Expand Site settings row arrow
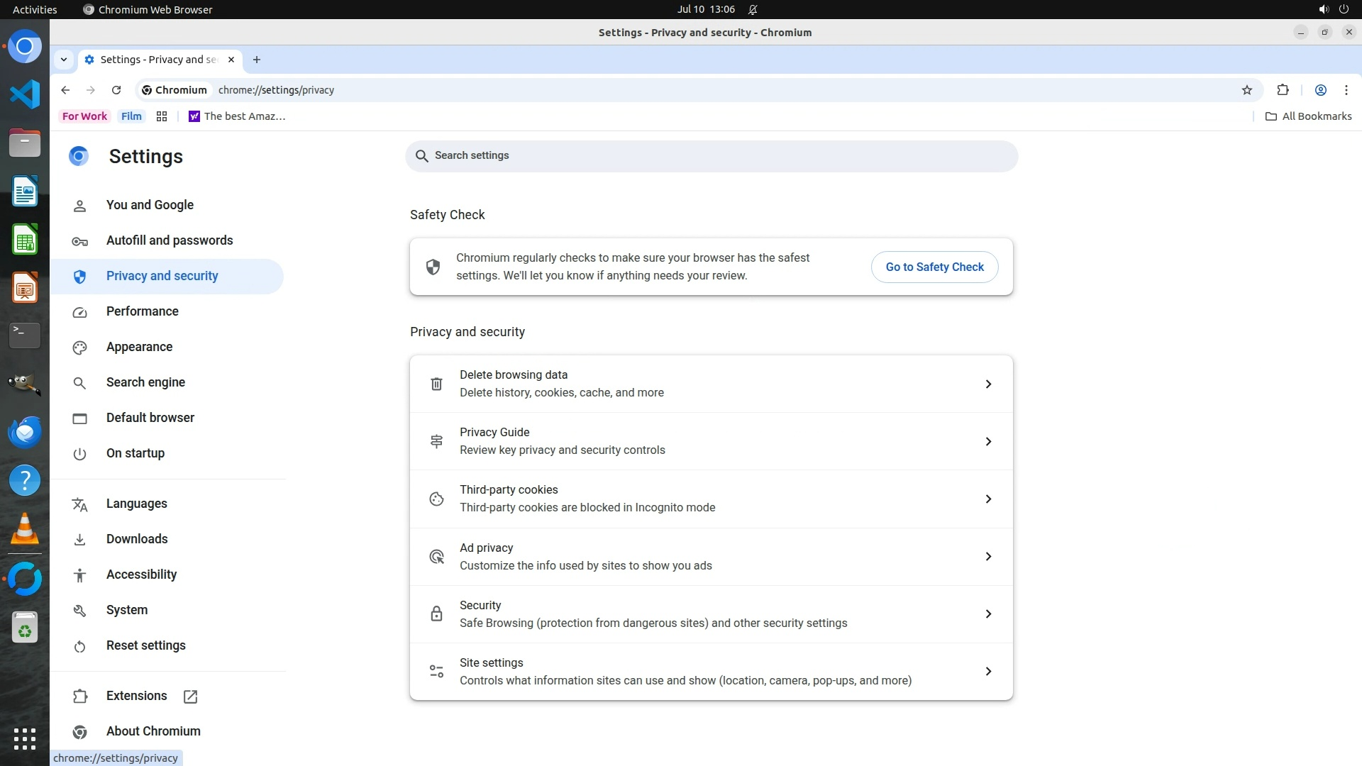The width and height of the screenshot is (1362, 766). 988,671
